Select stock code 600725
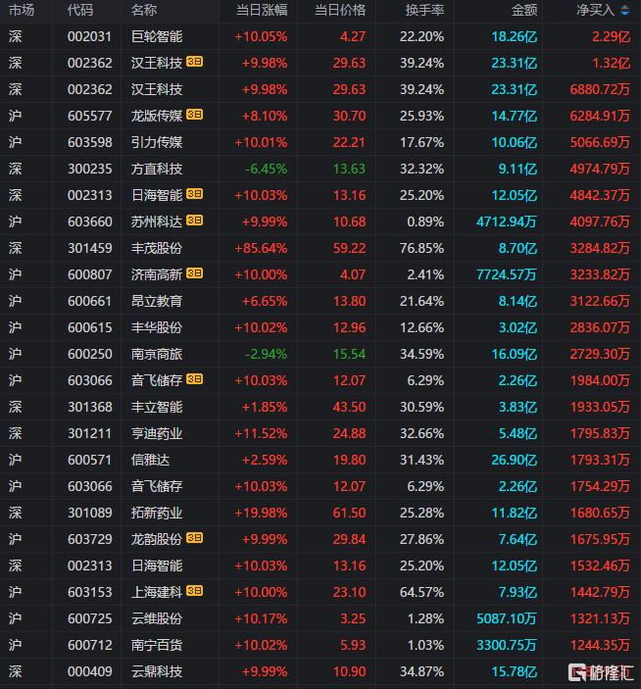 click(x=90, y=618)
